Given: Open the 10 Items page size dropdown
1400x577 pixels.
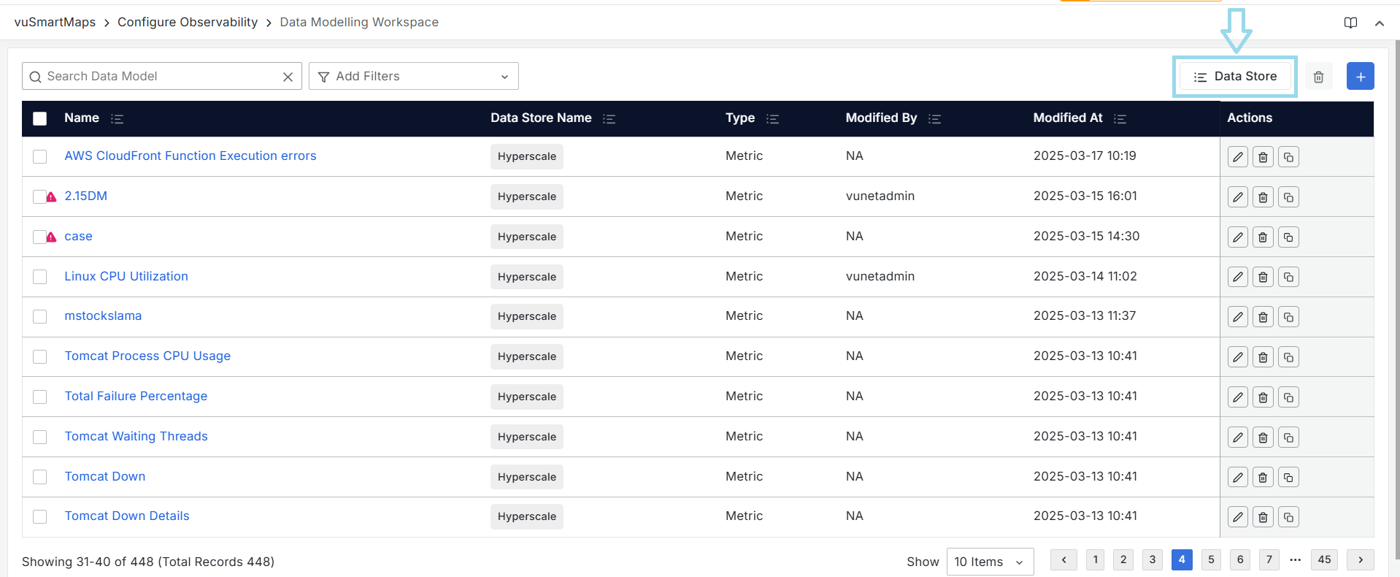Looking at the screenshot, I should [x=989, y=562].
